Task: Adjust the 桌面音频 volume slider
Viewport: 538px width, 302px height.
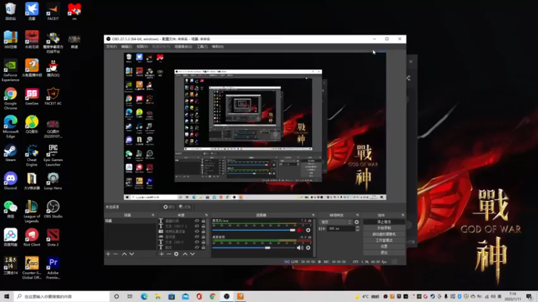Action: point(254,248)
